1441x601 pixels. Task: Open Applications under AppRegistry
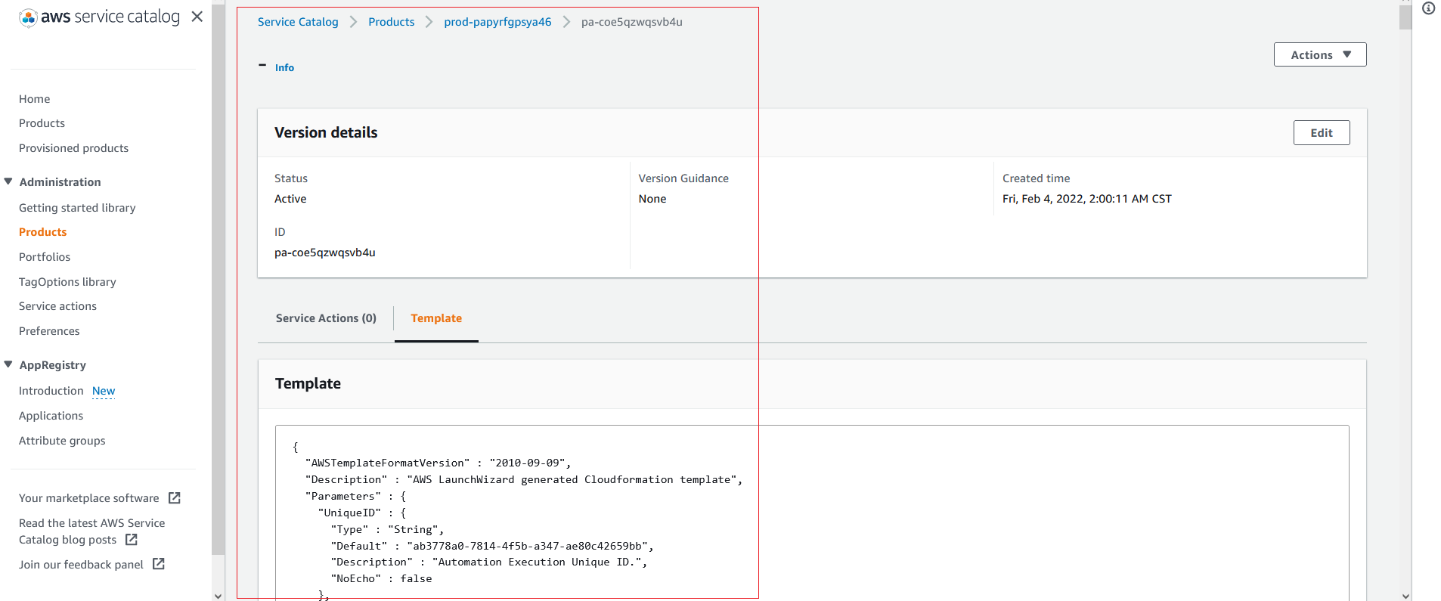pyautogui.click(x=51, y=416)
